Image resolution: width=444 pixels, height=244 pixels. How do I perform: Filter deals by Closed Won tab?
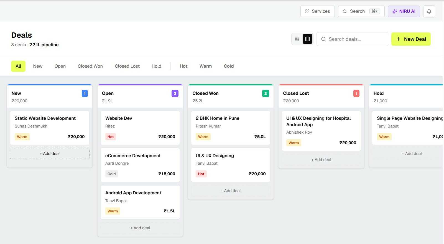tap(90, 66)
